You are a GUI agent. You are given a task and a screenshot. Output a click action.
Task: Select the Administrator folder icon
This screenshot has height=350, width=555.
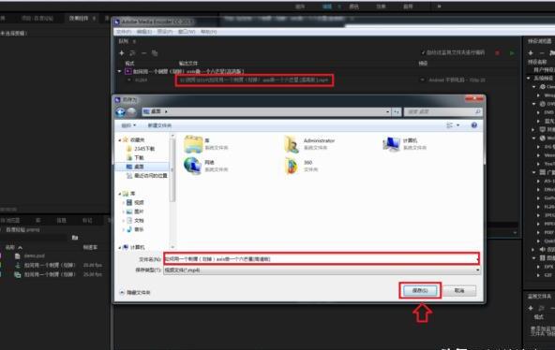292,144
